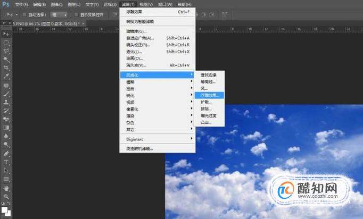Select the Eyedropper tool
363x219 pixels.
(6, 77)
